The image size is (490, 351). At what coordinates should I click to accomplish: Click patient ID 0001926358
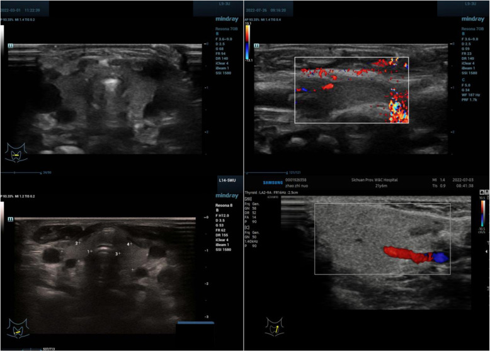295,180
